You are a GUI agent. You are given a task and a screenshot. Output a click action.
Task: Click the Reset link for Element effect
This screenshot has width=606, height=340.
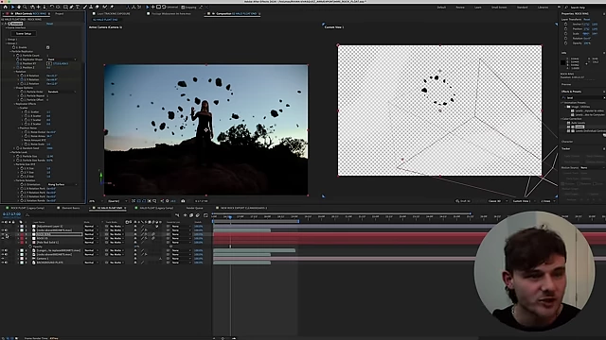click(x=49, y=24)
